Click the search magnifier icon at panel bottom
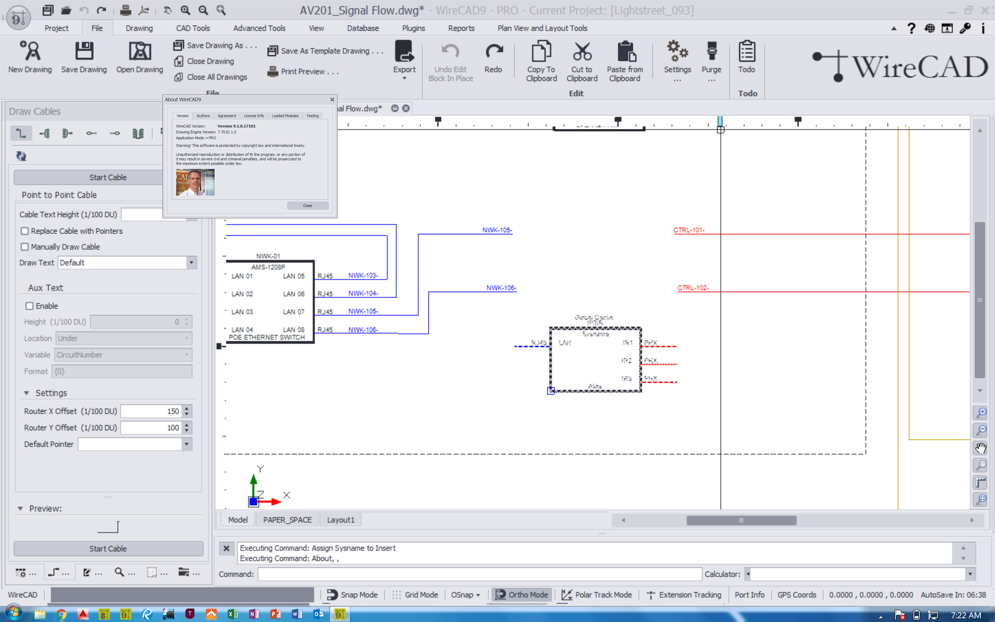 [119, 572]
